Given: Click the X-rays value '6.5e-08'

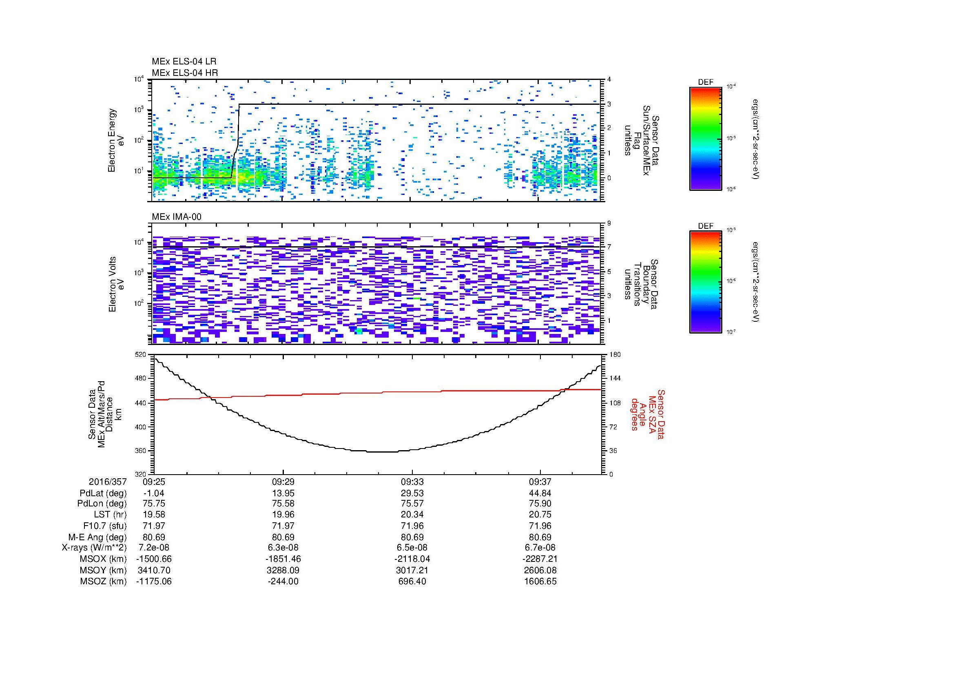Looking at the screenshot, I should 412,548.
